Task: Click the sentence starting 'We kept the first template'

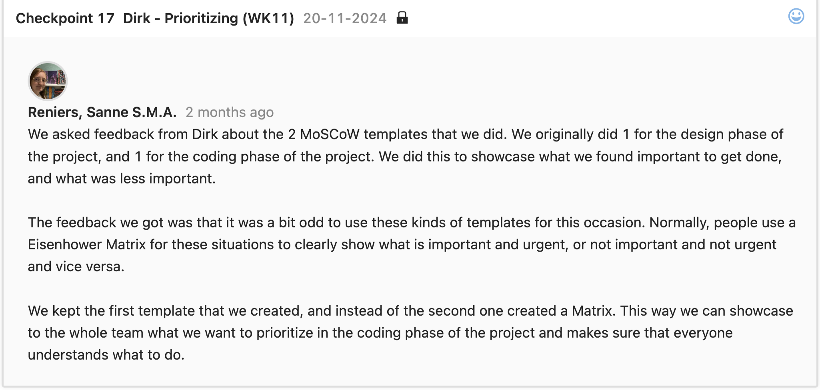Action: click(160, 311)
